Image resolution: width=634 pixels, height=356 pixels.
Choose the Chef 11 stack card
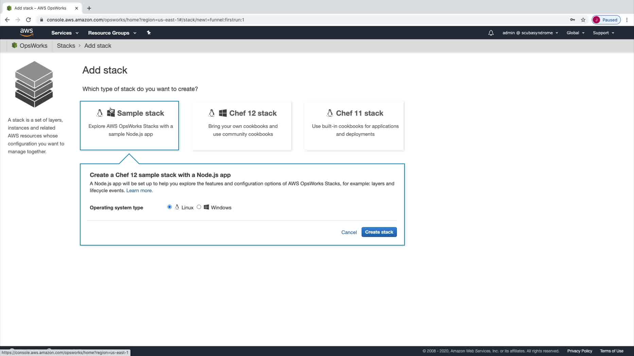pos(354,125)
